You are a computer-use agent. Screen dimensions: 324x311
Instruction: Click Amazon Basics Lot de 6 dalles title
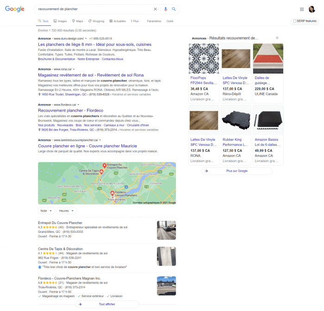point(268,142)
